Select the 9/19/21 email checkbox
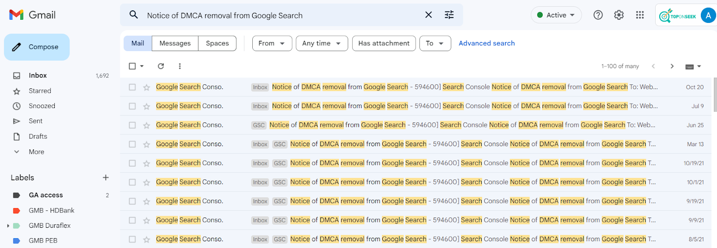Viewport: 717px width, 248px height. (x=132, y=201)
